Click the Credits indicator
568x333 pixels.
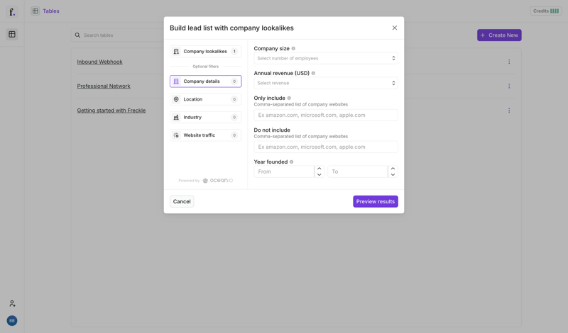[x=546, y=11]
